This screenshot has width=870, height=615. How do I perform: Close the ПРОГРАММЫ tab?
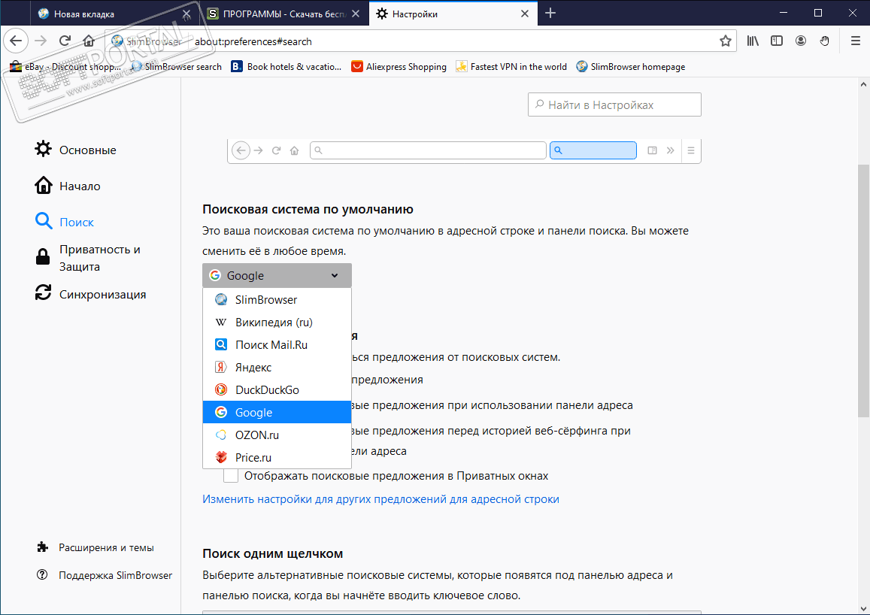click(356, 14)
